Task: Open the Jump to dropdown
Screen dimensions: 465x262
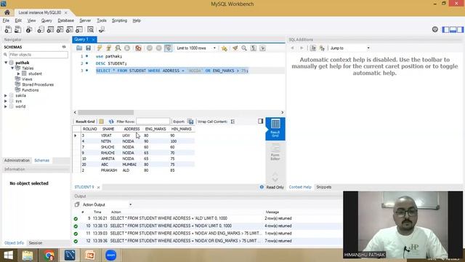Action: (350, 48)
